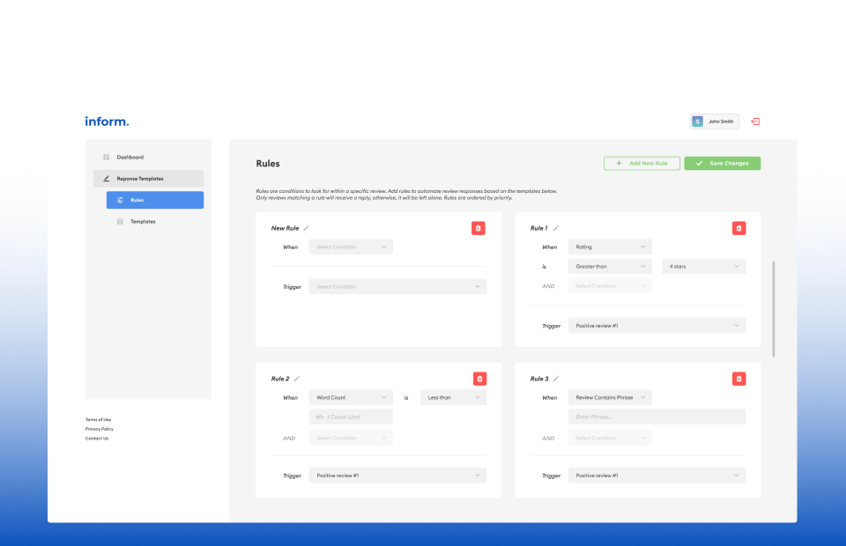Delete Rule 3 using the trash icon
The image size is (846, 546).
[738, 378]
